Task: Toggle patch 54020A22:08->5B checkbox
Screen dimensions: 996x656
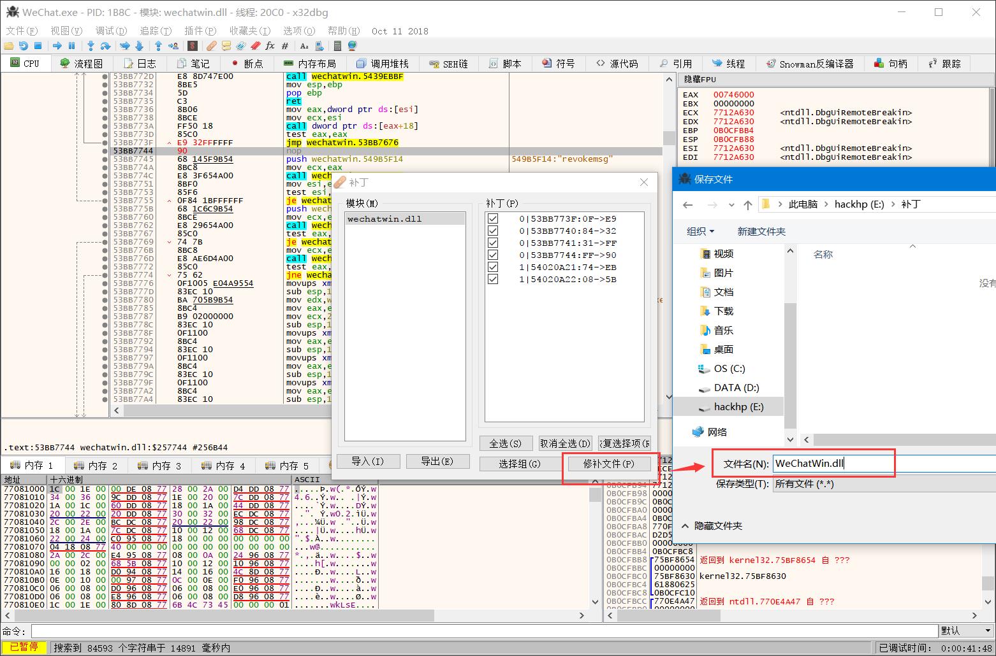Action: (x=492, y=279)
